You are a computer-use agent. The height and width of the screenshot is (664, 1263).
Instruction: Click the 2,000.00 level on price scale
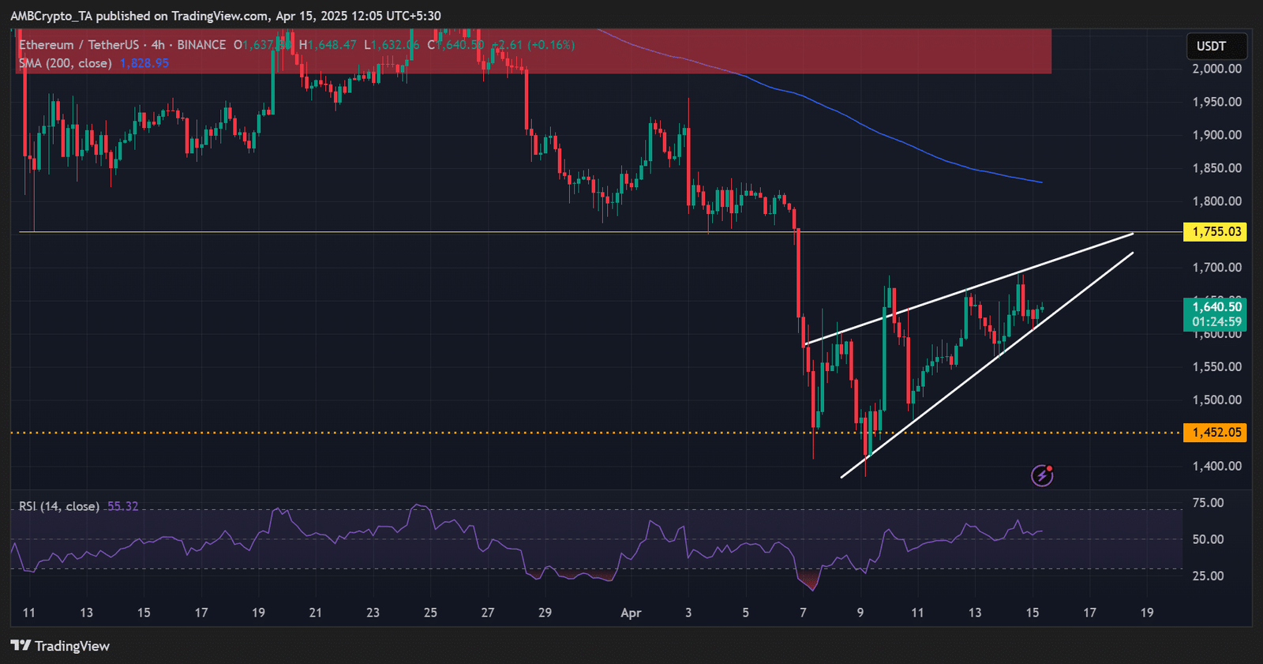coord(1216,69)
